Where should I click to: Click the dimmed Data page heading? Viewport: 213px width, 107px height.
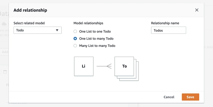[4, 14]
